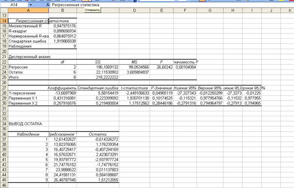Click header t-статистика
The width and height of the screenshot is (294, 188).
[x=134, y=88]
